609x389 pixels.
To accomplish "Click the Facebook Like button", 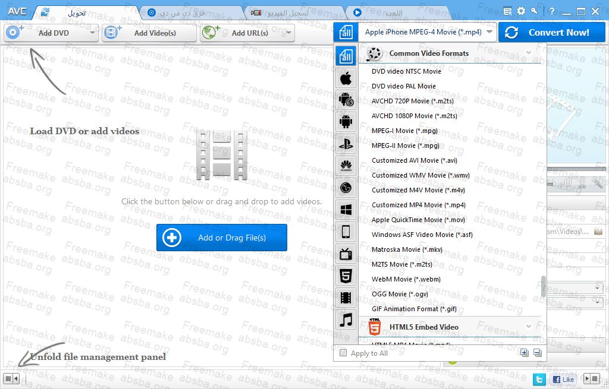I will (563, 379).
